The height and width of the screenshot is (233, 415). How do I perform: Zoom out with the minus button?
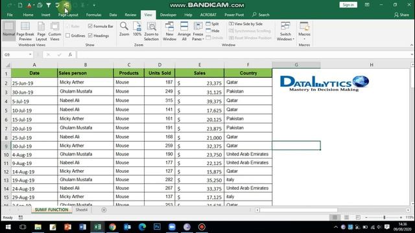click(366, 217)
